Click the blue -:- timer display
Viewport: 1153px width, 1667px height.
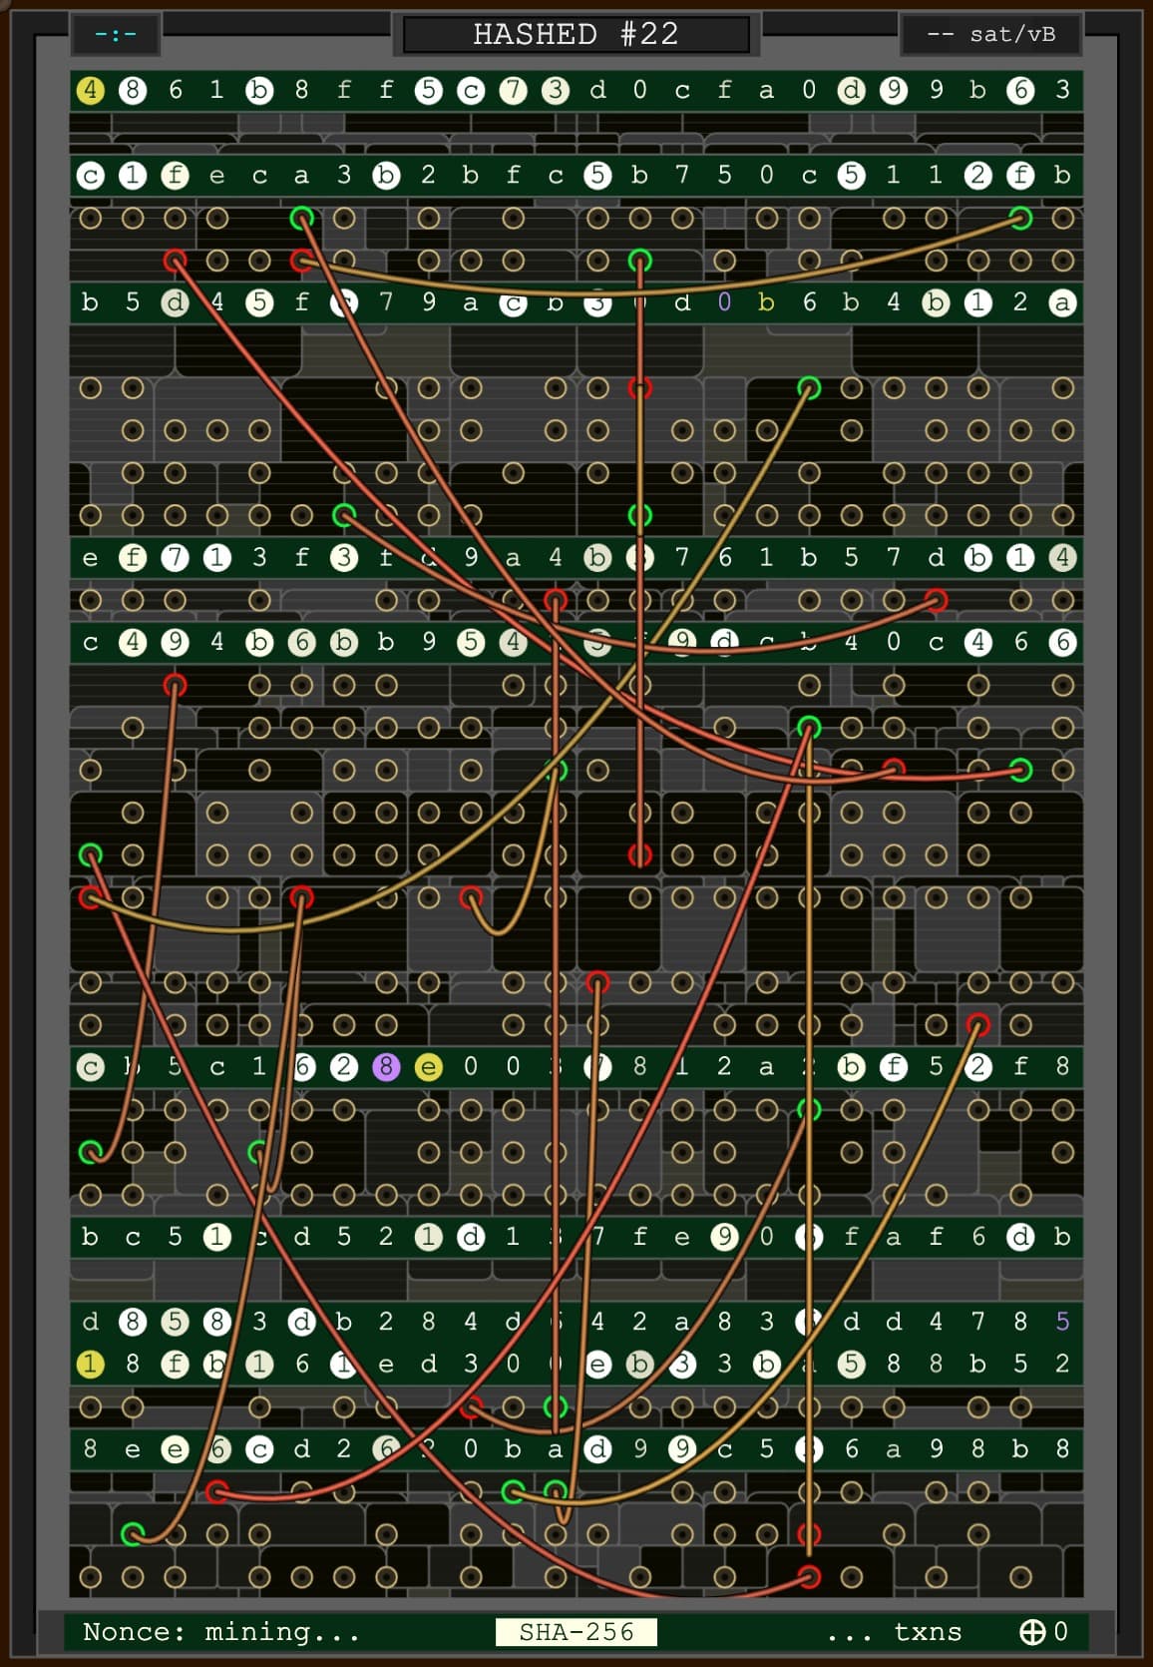[x=116, y=35]
